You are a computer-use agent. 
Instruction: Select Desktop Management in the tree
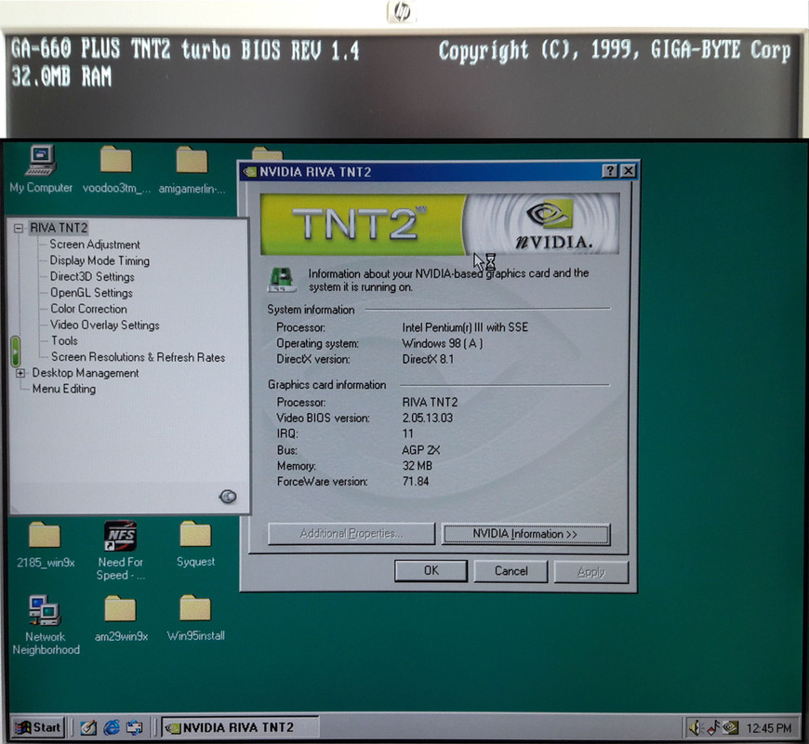coord(86,373)
